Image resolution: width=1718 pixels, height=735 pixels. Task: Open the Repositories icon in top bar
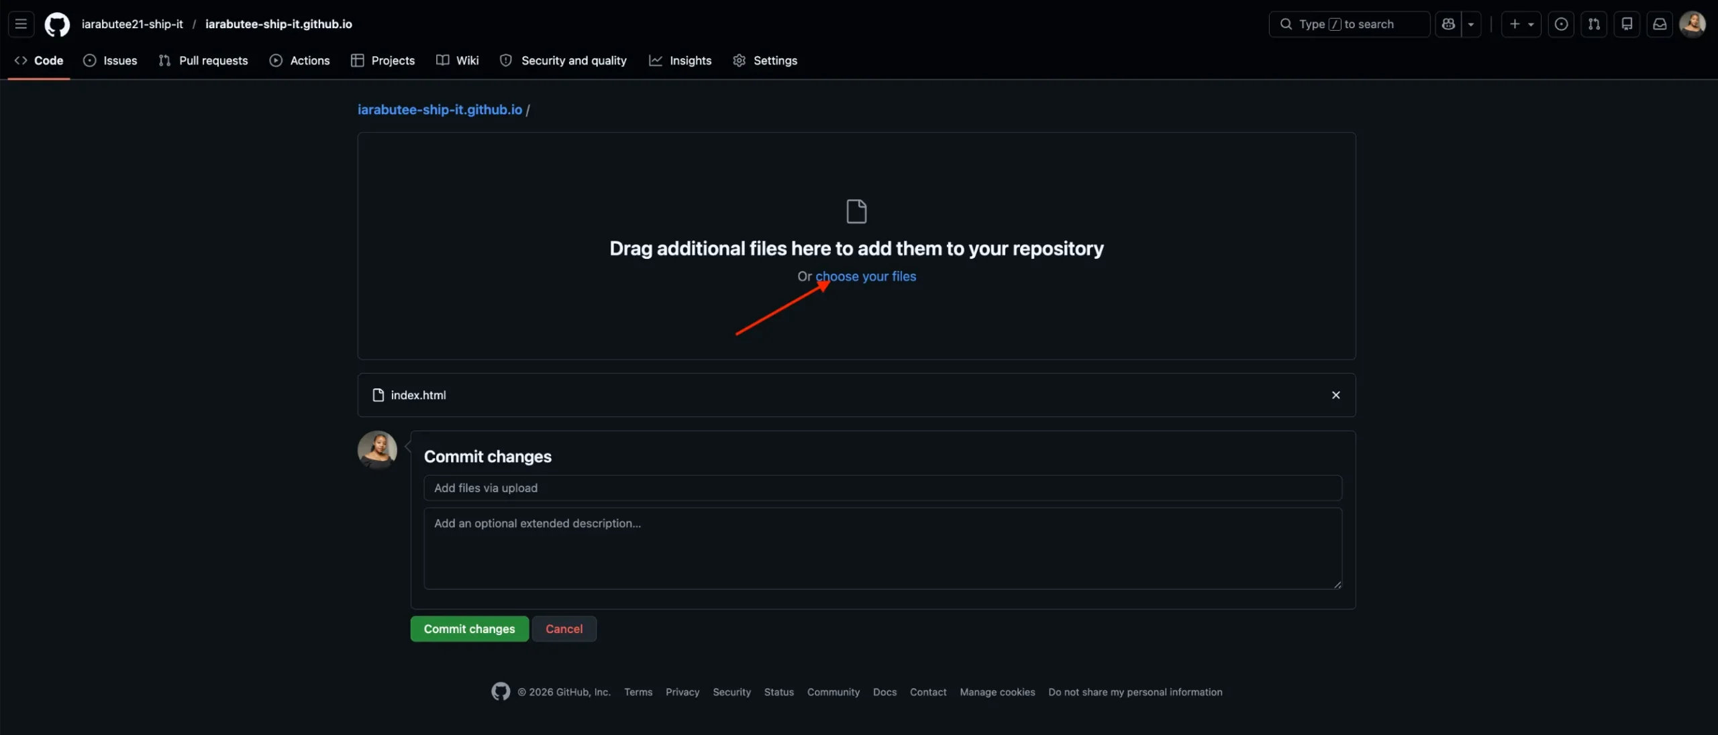[x=1627, y=24]
